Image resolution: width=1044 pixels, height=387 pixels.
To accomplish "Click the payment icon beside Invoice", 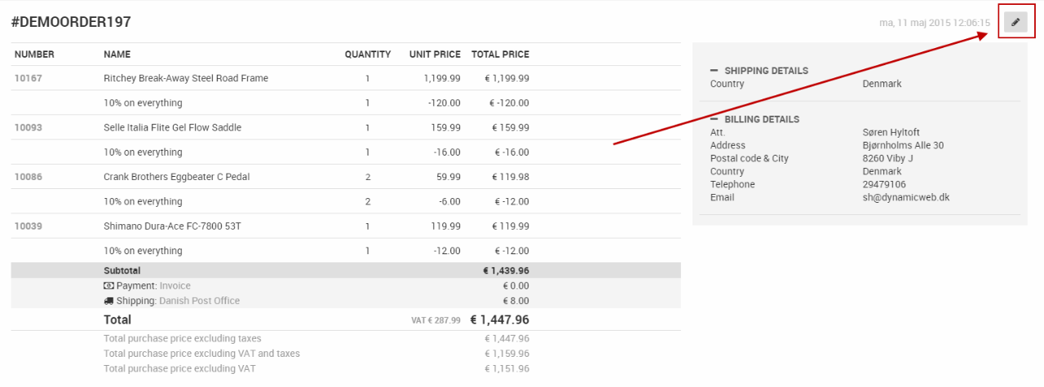I will pyautogui.click(x=108, y=286).
